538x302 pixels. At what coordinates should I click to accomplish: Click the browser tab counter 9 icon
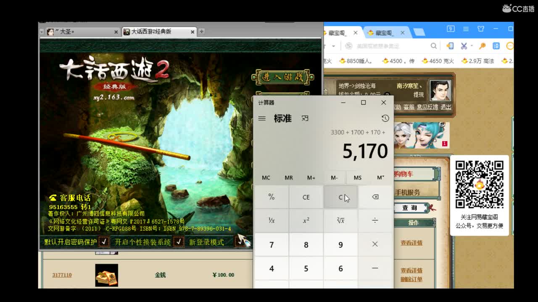(x=451, y=29)
